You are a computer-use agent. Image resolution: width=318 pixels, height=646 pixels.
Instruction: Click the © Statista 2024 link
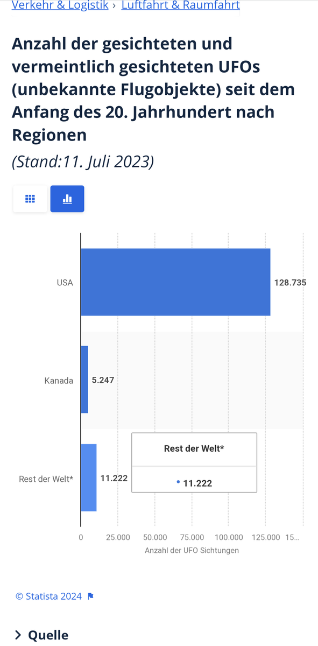(49, 596)
